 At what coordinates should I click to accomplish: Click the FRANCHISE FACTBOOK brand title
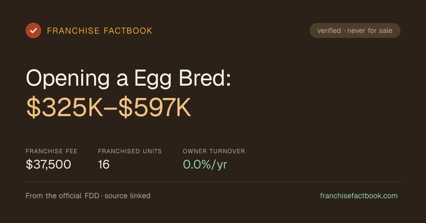(x=100, y=31)
